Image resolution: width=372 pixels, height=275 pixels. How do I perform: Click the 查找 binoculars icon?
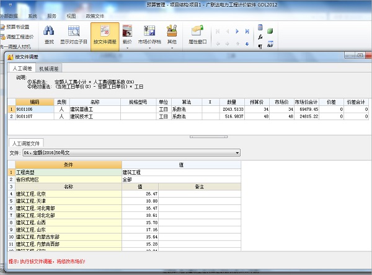tap(49, 31)
